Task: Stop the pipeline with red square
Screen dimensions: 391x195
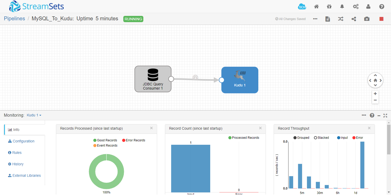Action: [x=381, y=19]
